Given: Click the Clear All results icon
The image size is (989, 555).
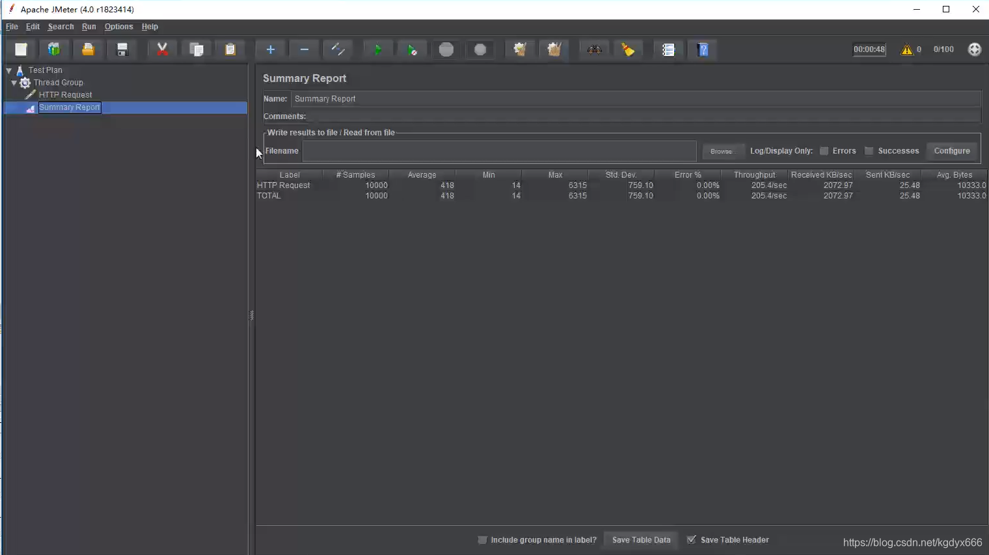Looking at the screenshot, I should 554,49.
